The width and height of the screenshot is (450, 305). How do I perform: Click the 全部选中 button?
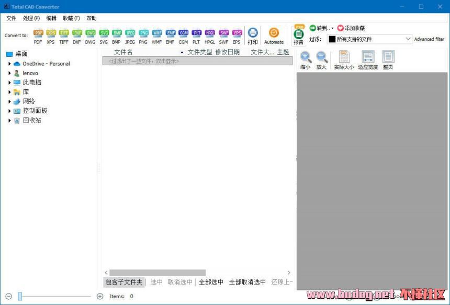pos(211,282)
